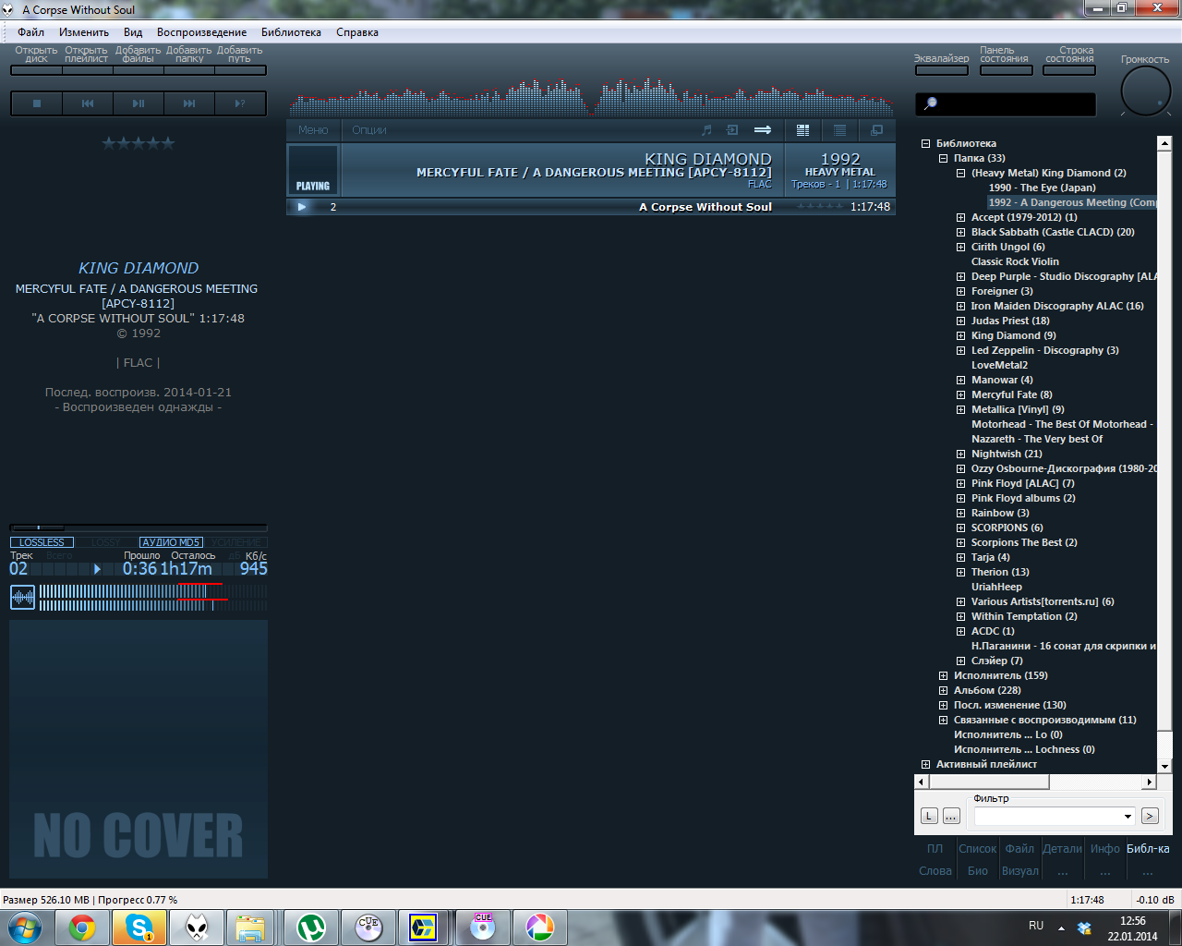Open the Библиотека menu in the menu bar
1182x946 pixels.
point(292,32)
